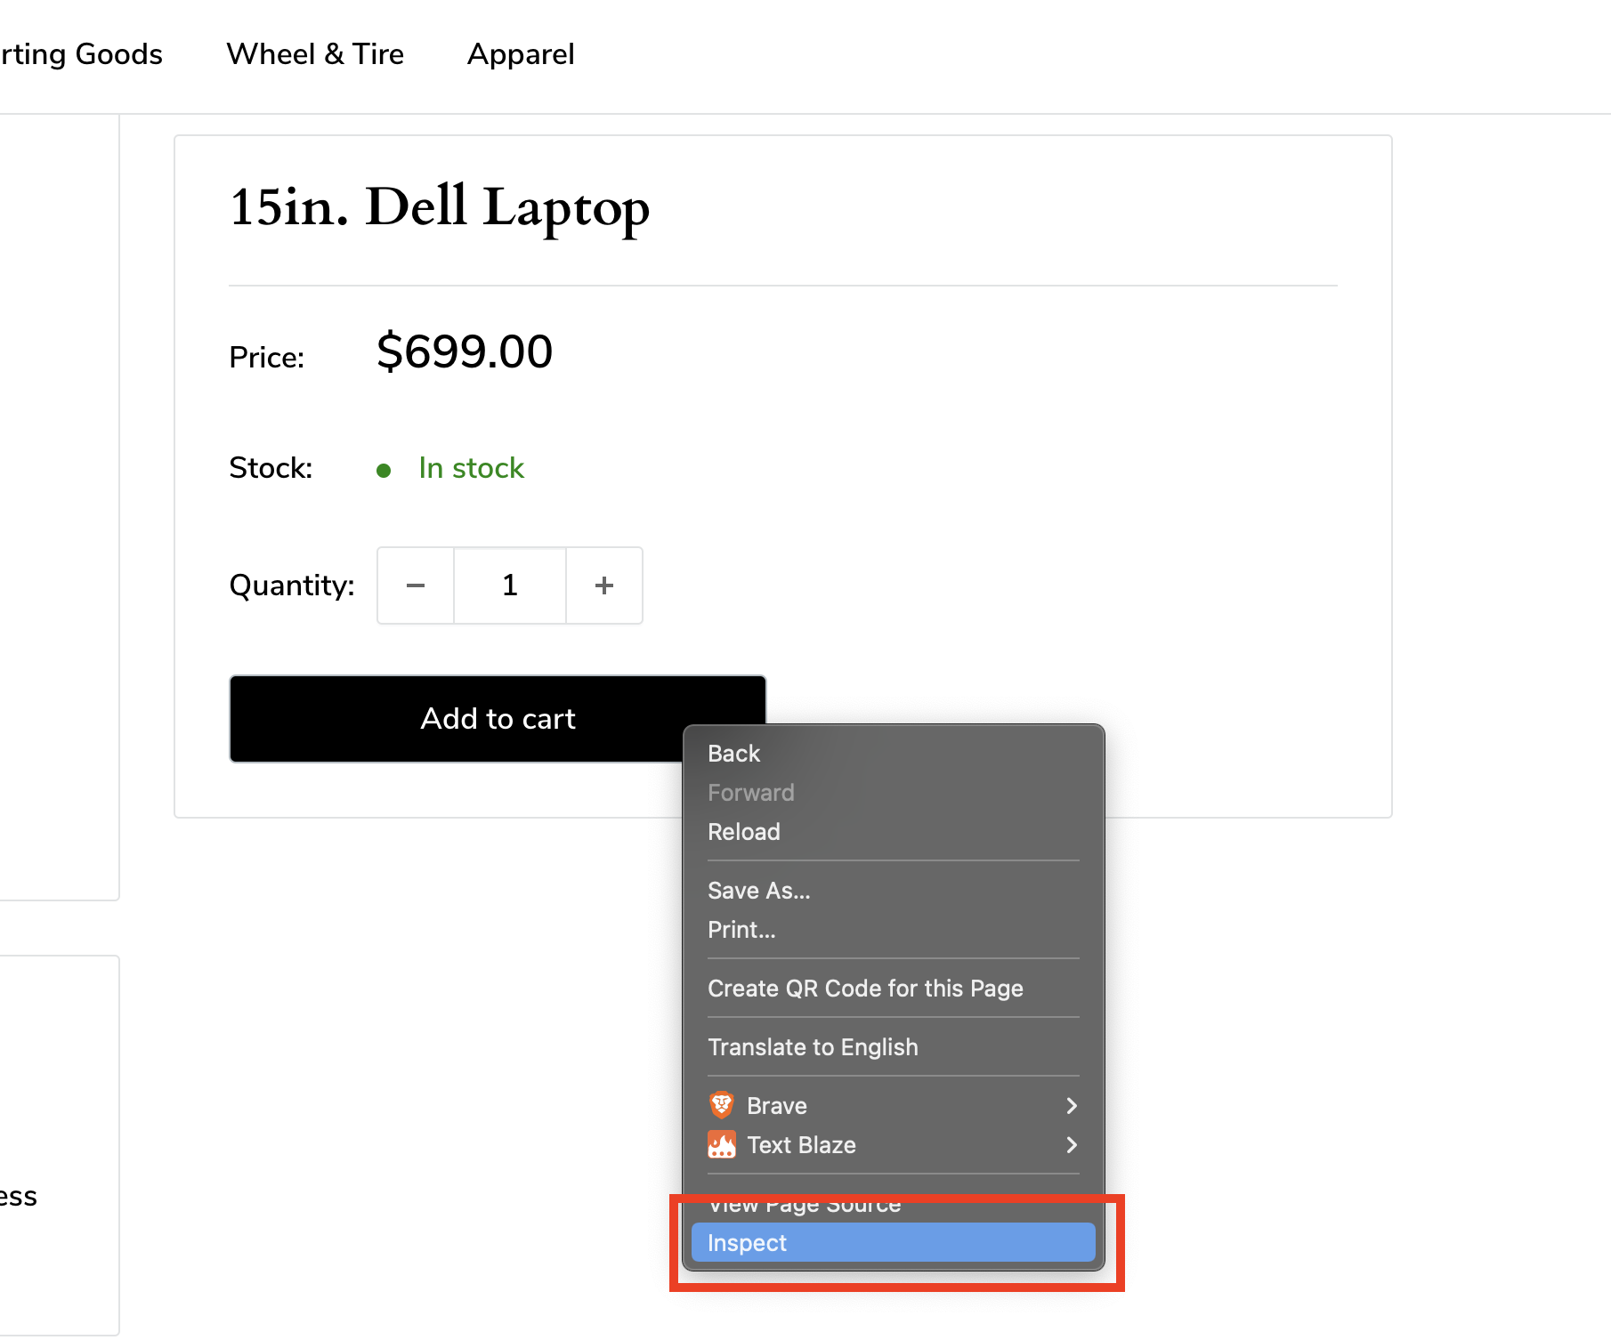Click the quantity input field
Screen dimensions: 1611x1340
click(510, 585)
